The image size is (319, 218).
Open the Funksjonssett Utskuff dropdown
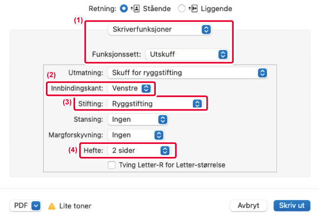point(187,55)
